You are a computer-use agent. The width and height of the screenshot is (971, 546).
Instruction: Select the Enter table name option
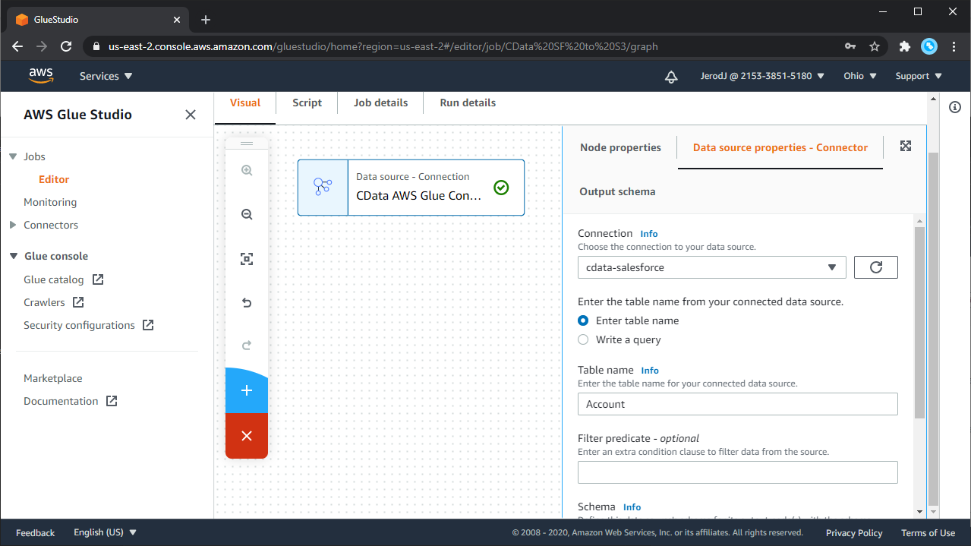coord(583,320)
